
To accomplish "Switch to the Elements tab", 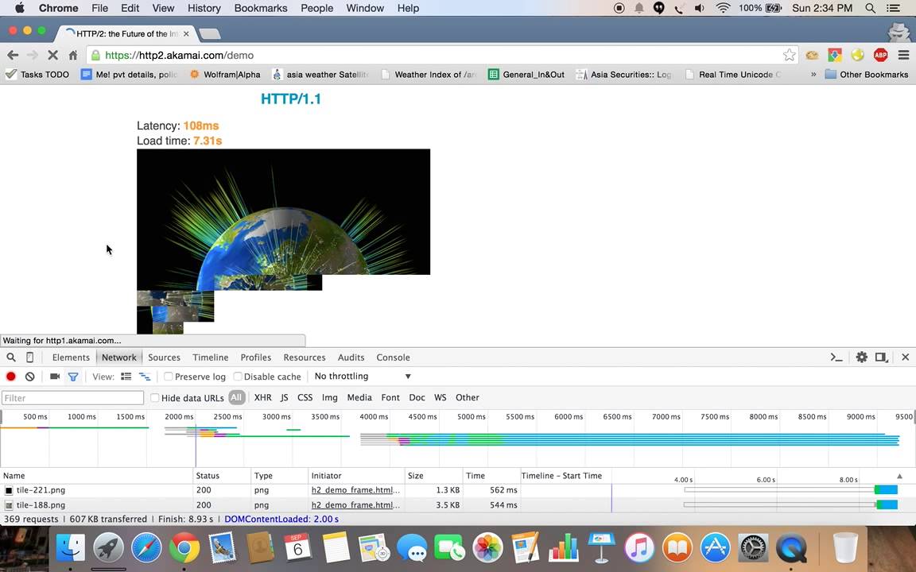I will 71,357.
